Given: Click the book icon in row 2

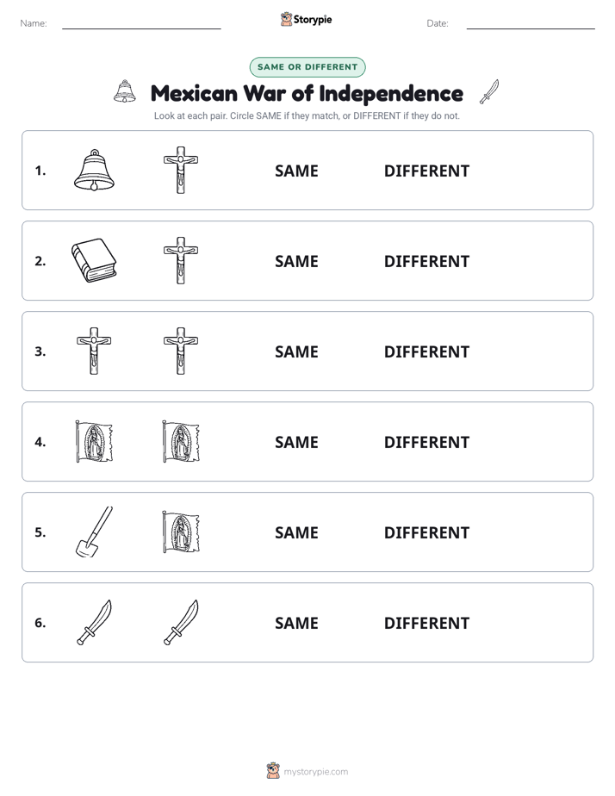Looking at the screenshot, I should pyautogui.click(x=94, y=260).
